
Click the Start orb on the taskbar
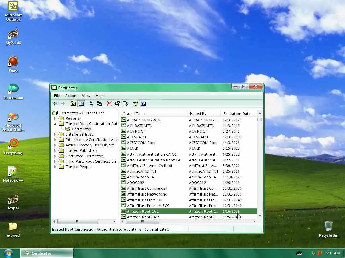[x=8, y=253]
